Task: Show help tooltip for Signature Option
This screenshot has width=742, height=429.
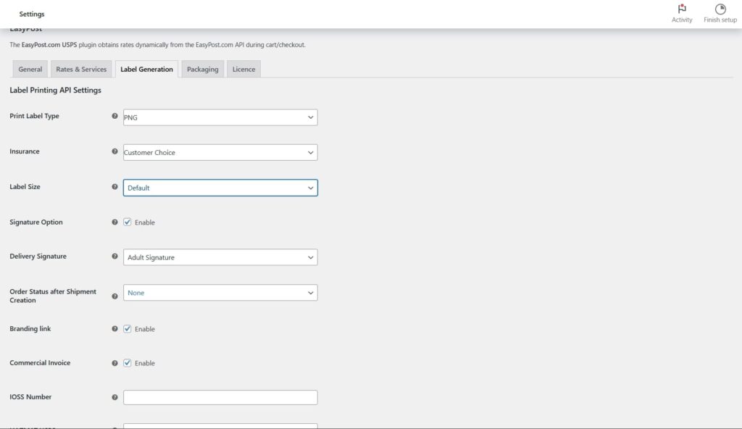Action: point(114,222)
